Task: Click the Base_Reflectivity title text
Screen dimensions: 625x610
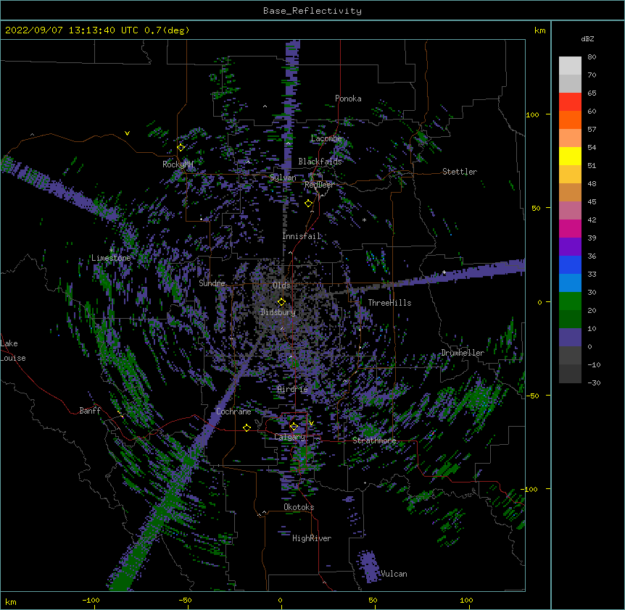Action: [x=312, y=11]
